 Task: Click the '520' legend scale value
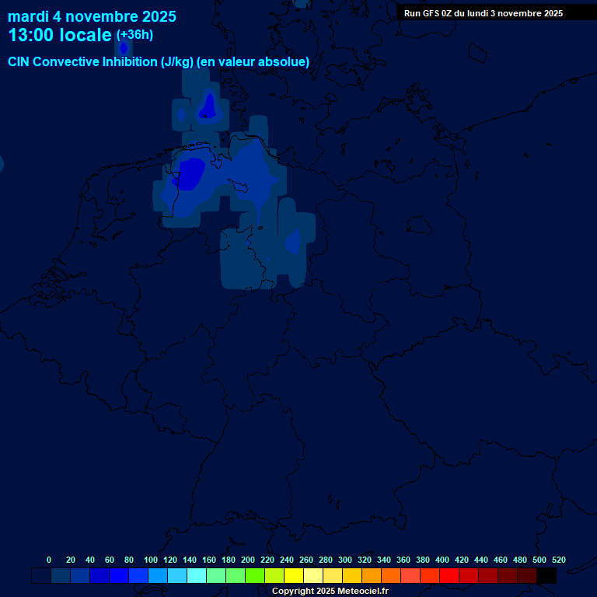coord(559,560)
